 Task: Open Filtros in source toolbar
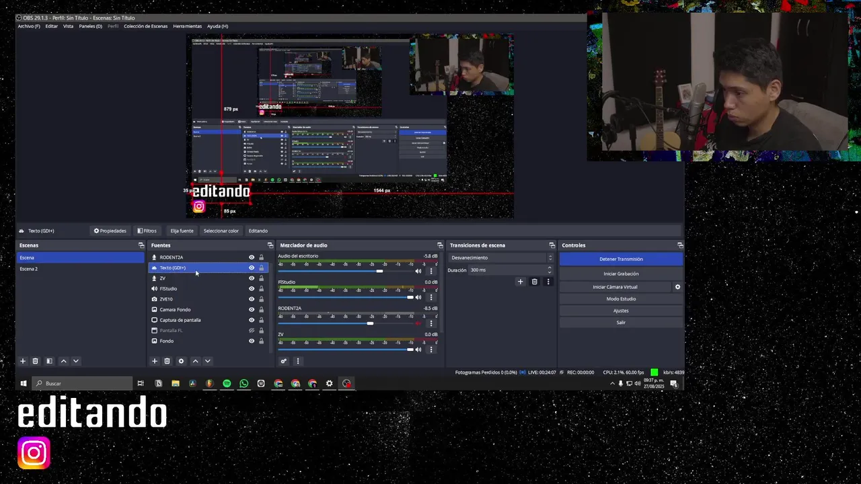[x=147, y=231]
